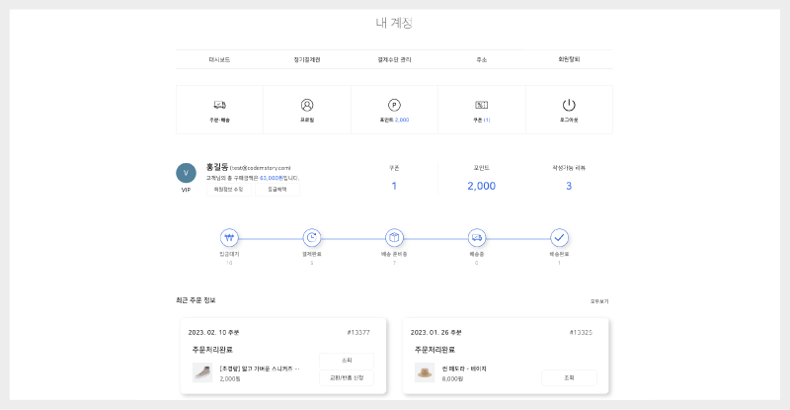Select the 결제완료 clock status icon
Image resolution: width=790 pixels, height=410 pixels.
coord(312,238)
